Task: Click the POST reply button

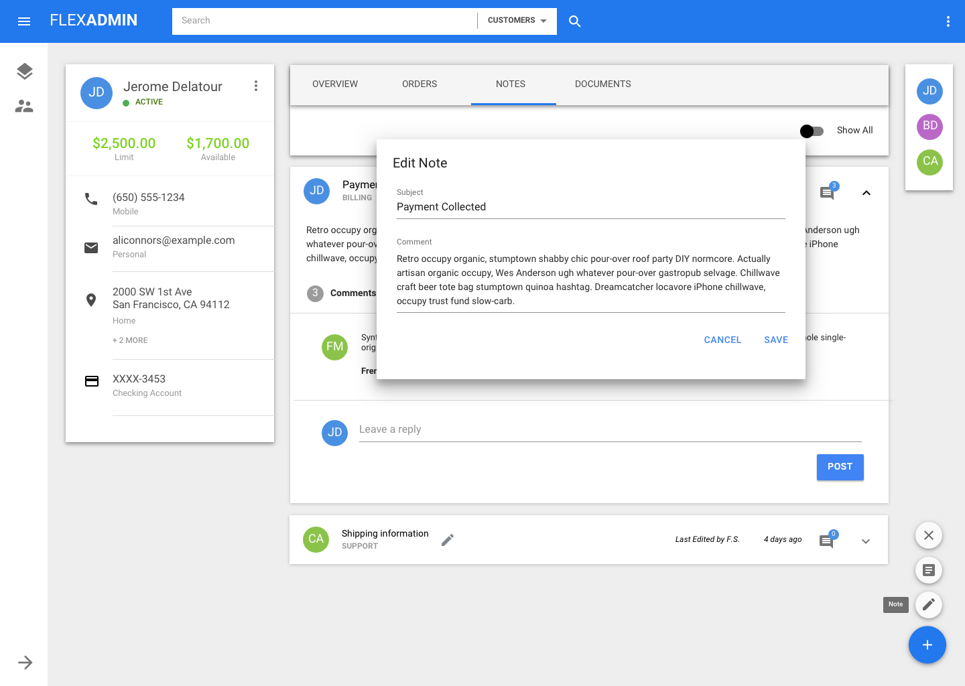Action: click(x=840, y=467)
